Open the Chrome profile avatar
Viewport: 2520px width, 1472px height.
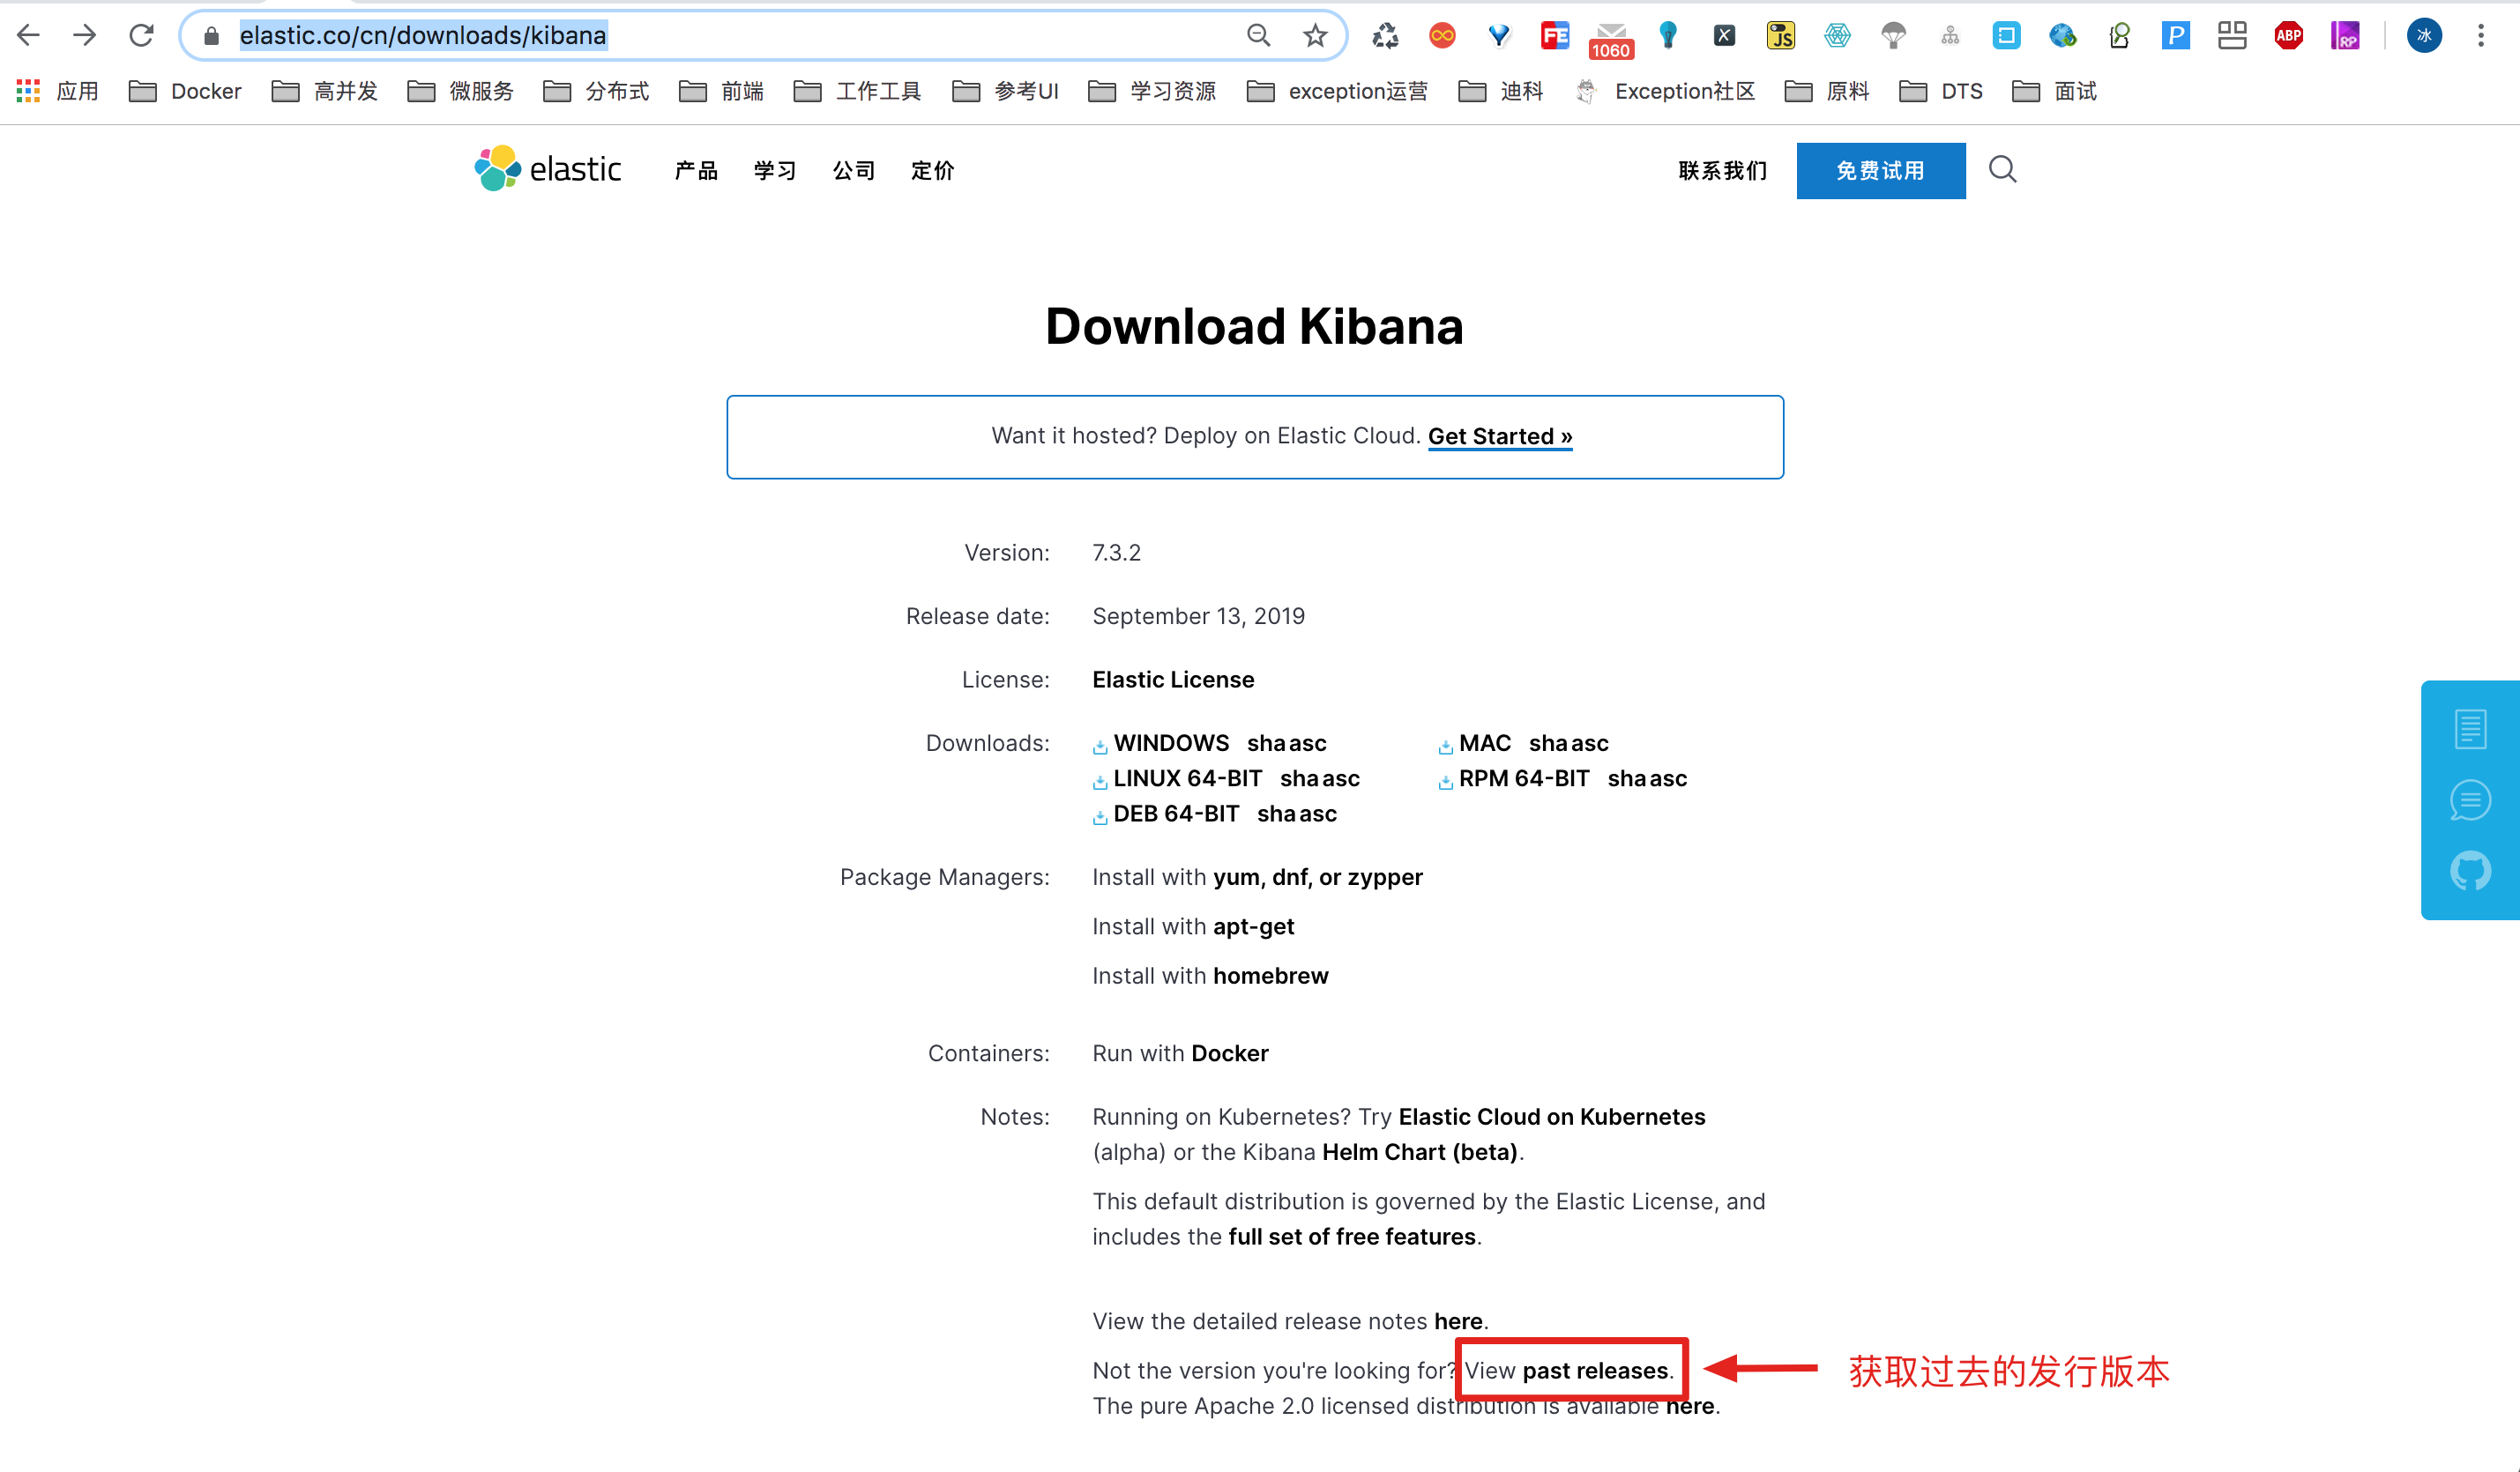pos(2424,36)
